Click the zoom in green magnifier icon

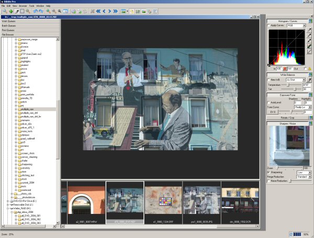(x=48, y=12)
